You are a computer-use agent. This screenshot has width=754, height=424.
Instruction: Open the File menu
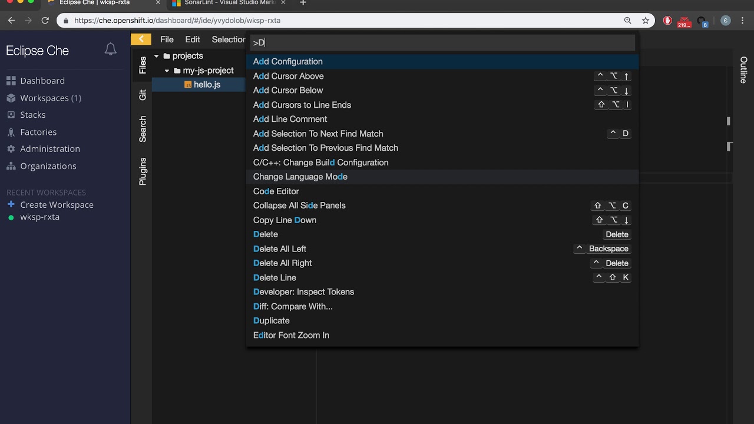(167, 39)
